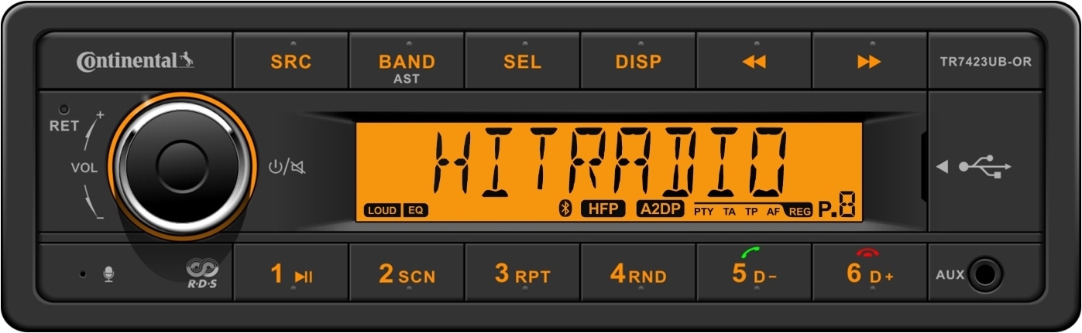Screen dimensions: 1082x333
Task: Tap the BAND AST button
Action: [x=407, y=61]
